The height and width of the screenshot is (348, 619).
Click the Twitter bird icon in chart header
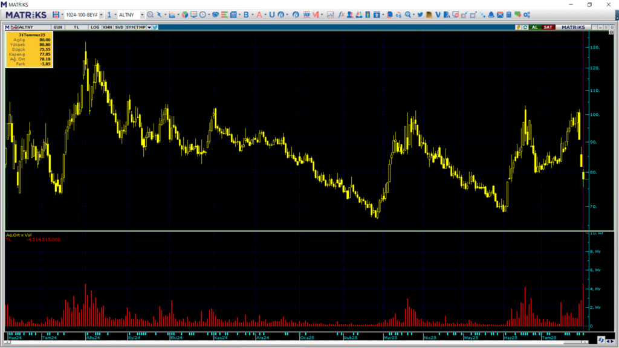155,27
